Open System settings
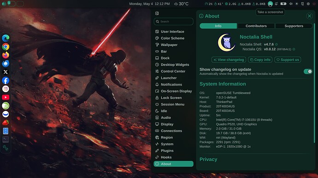Image resolution: width=318 pixels, height=178 pixels. click(x=173, y=144)
